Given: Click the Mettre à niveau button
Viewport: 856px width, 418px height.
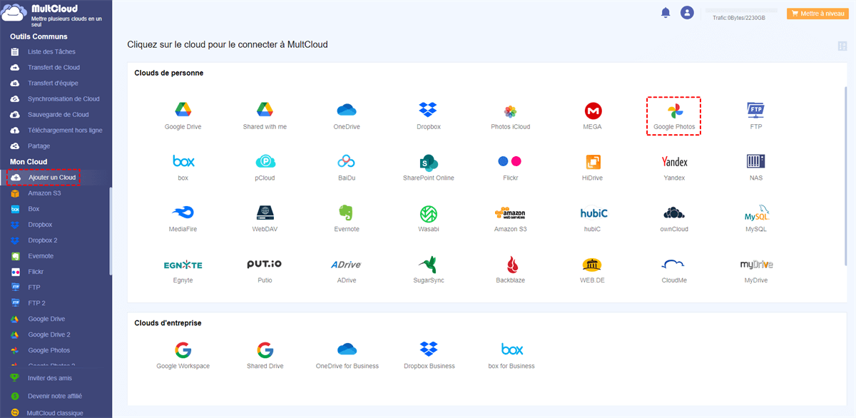Looking at the screenshot, I should 817,14.
